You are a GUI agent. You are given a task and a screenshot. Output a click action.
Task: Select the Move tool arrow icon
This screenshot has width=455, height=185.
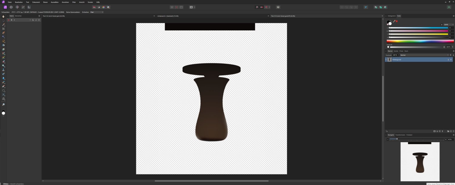click(3, 20)
